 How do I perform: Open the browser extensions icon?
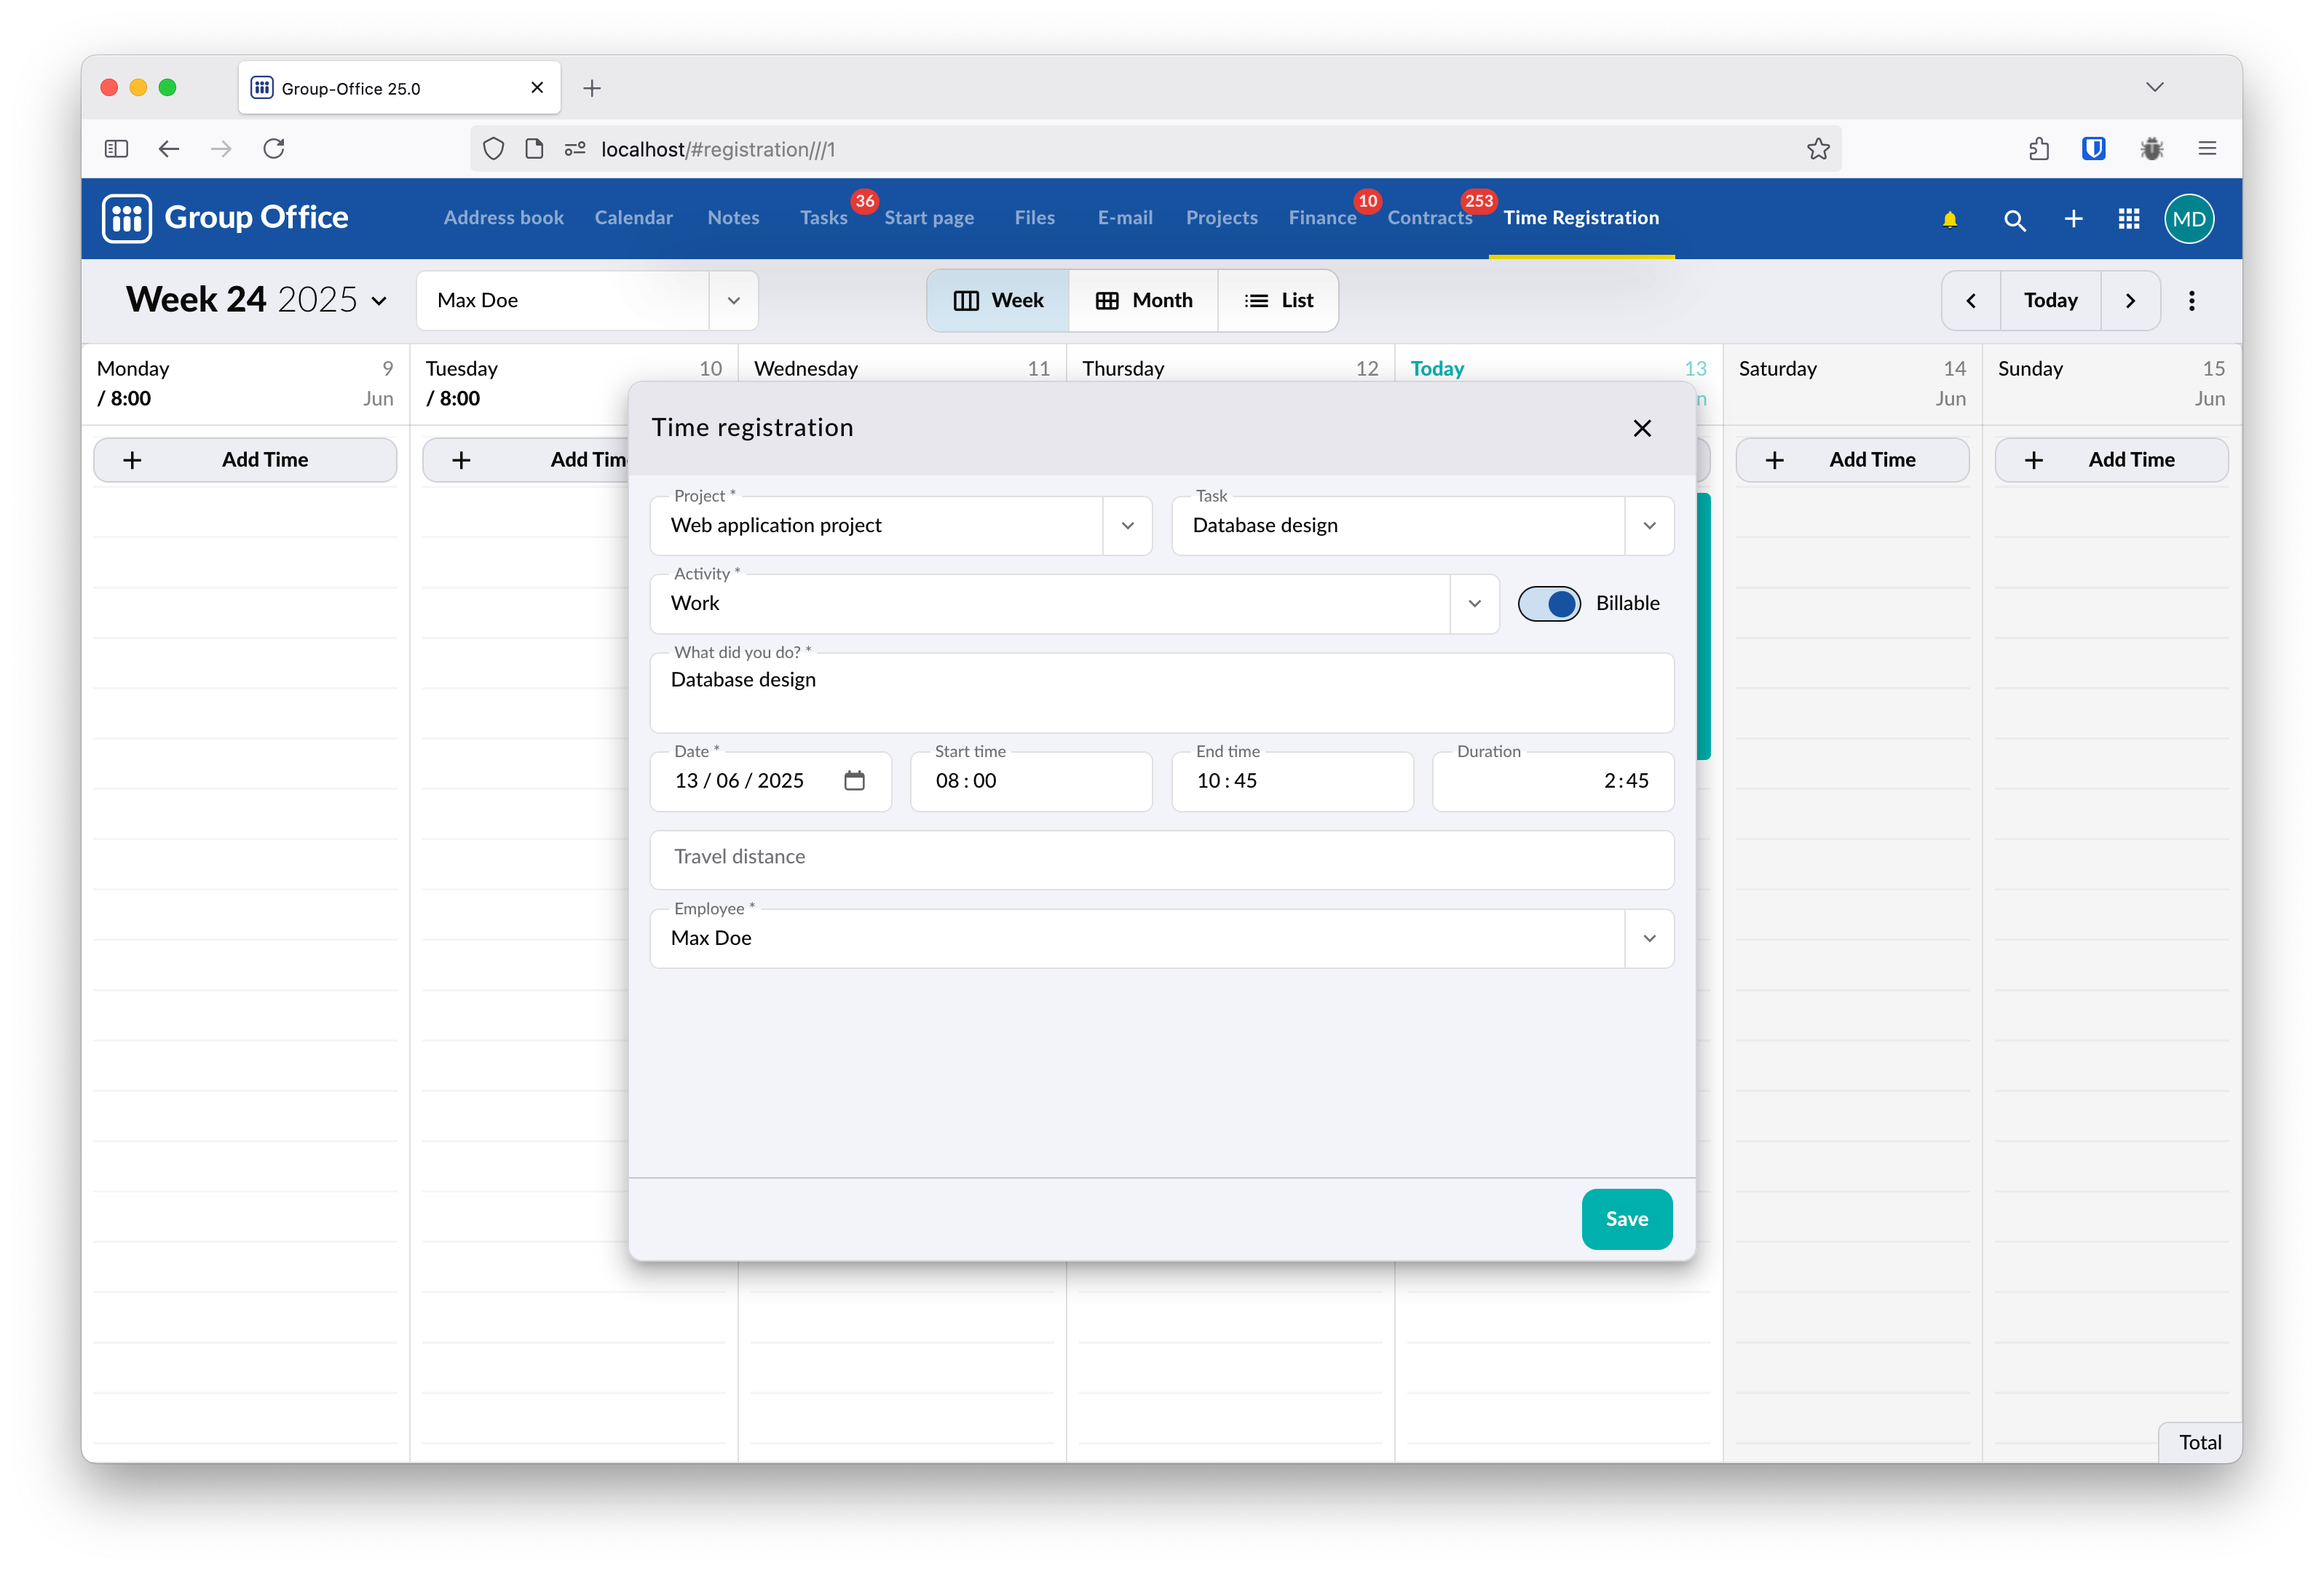pos(2039,149)
